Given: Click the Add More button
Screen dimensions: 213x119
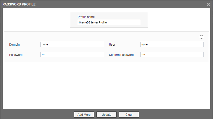Looking at the screenshot, I should 84,115.
